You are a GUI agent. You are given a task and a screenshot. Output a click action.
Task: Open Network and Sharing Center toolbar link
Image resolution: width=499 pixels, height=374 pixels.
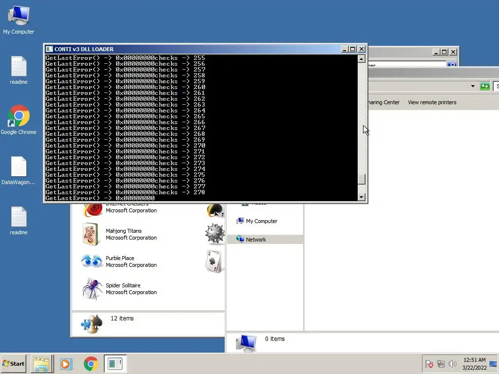pos(384,102)
